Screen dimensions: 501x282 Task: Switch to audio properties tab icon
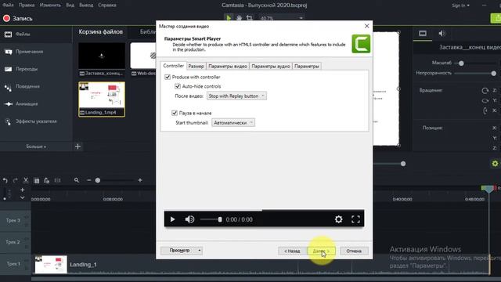coord(442,34)
